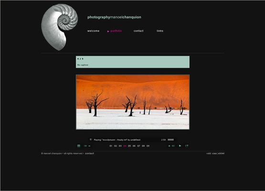Advance to next image with plus icon

click(169, 146)
